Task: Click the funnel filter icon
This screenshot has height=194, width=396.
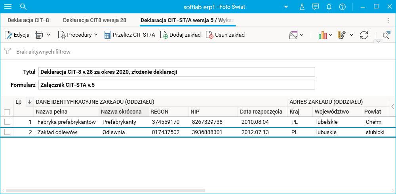Action: 7,52
